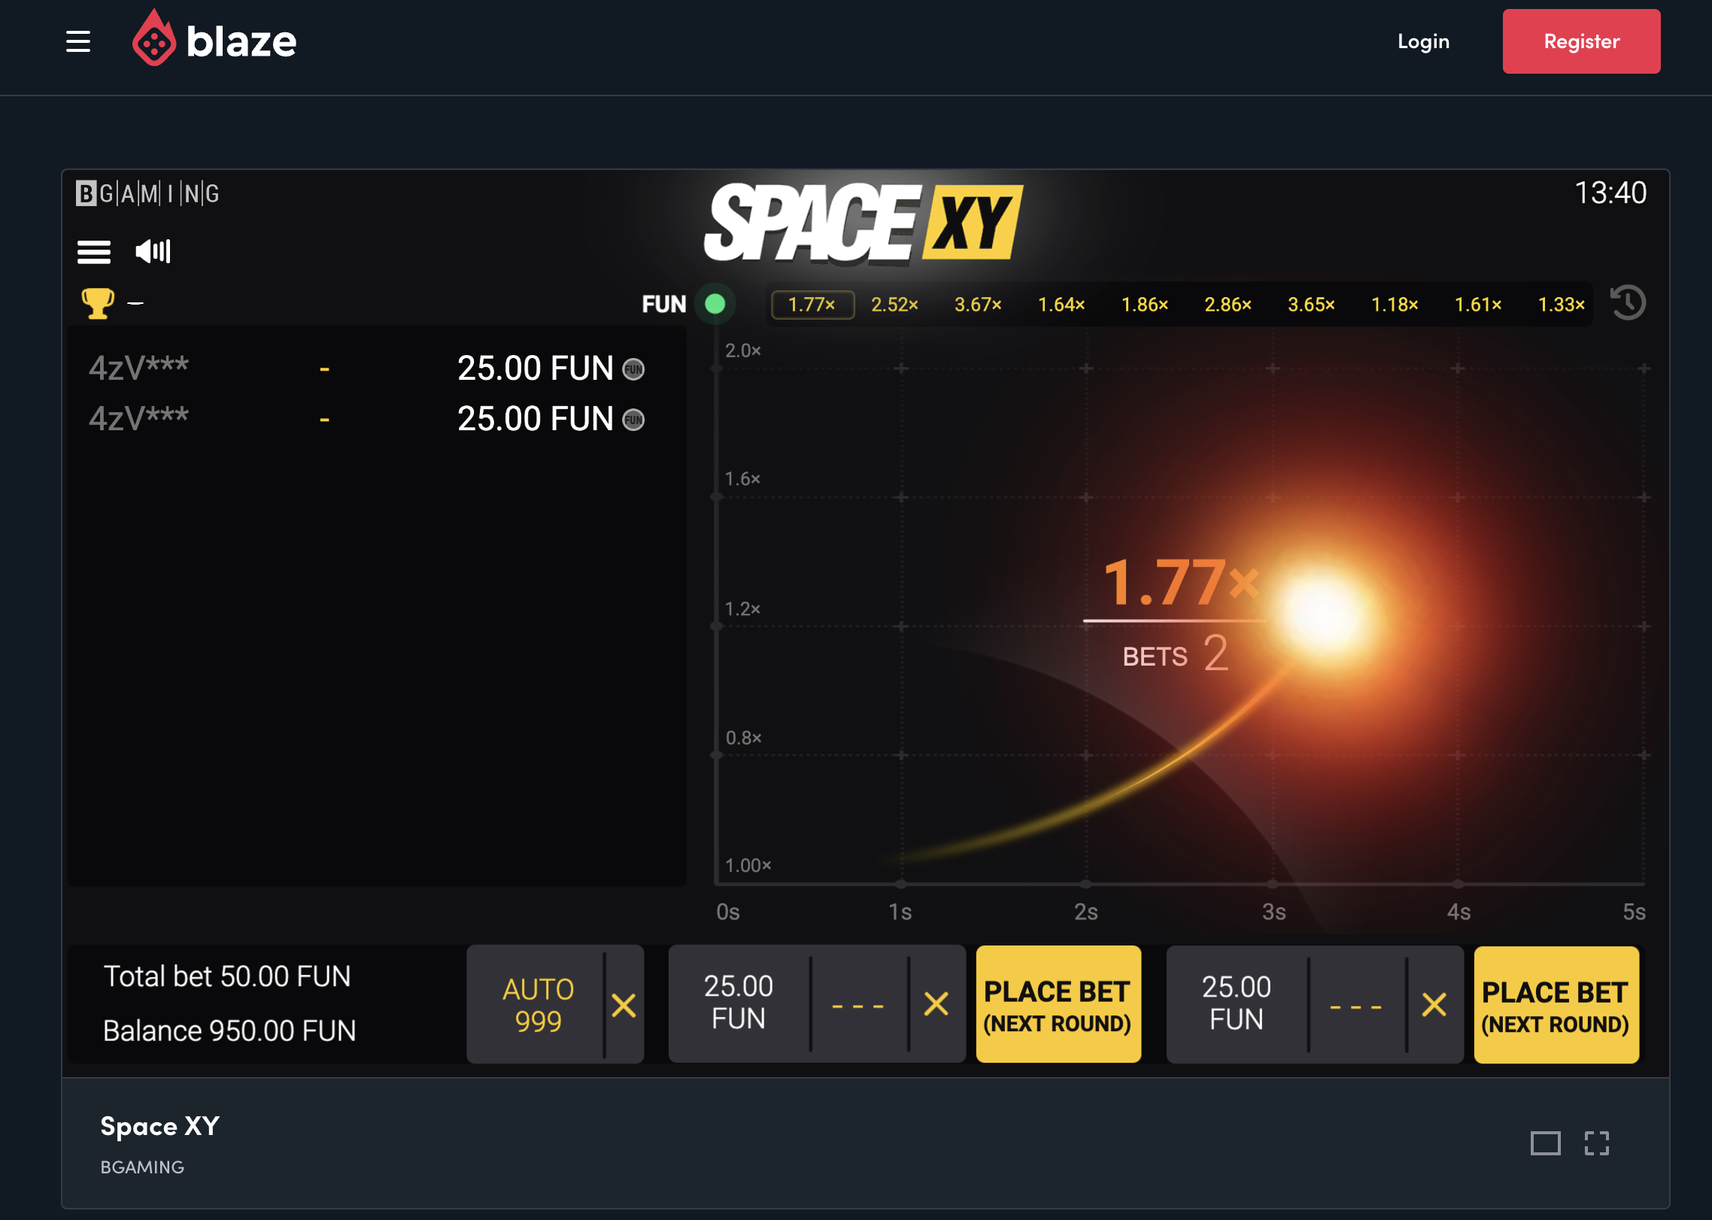Switch to theater view rectangle icon
1712x1220 pixels.
pyautogui.click(x=1545, y=1143)
